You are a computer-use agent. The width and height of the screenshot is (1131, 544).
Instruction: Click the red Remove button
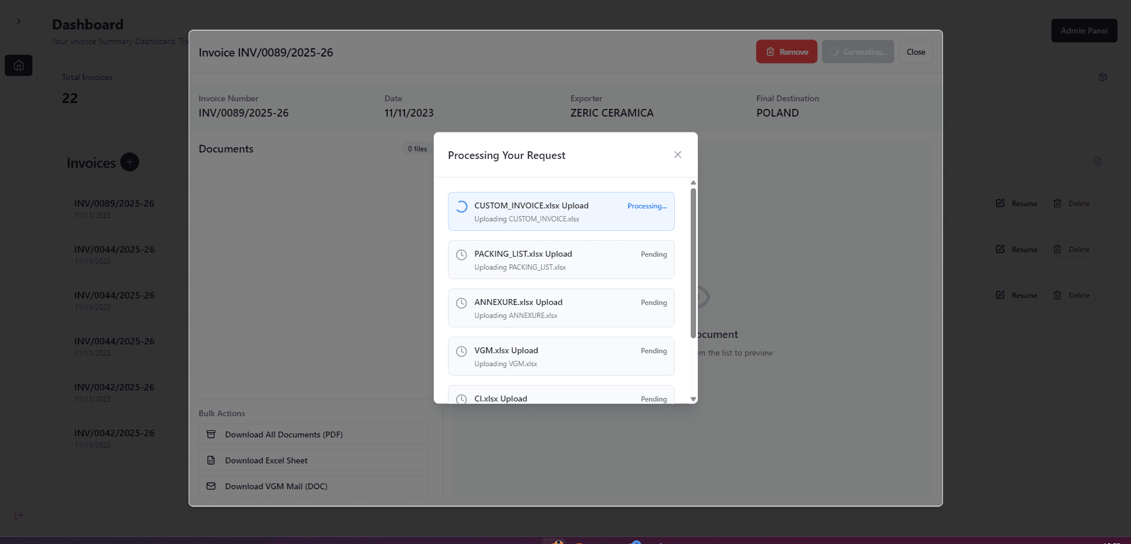tap(787, 52)
